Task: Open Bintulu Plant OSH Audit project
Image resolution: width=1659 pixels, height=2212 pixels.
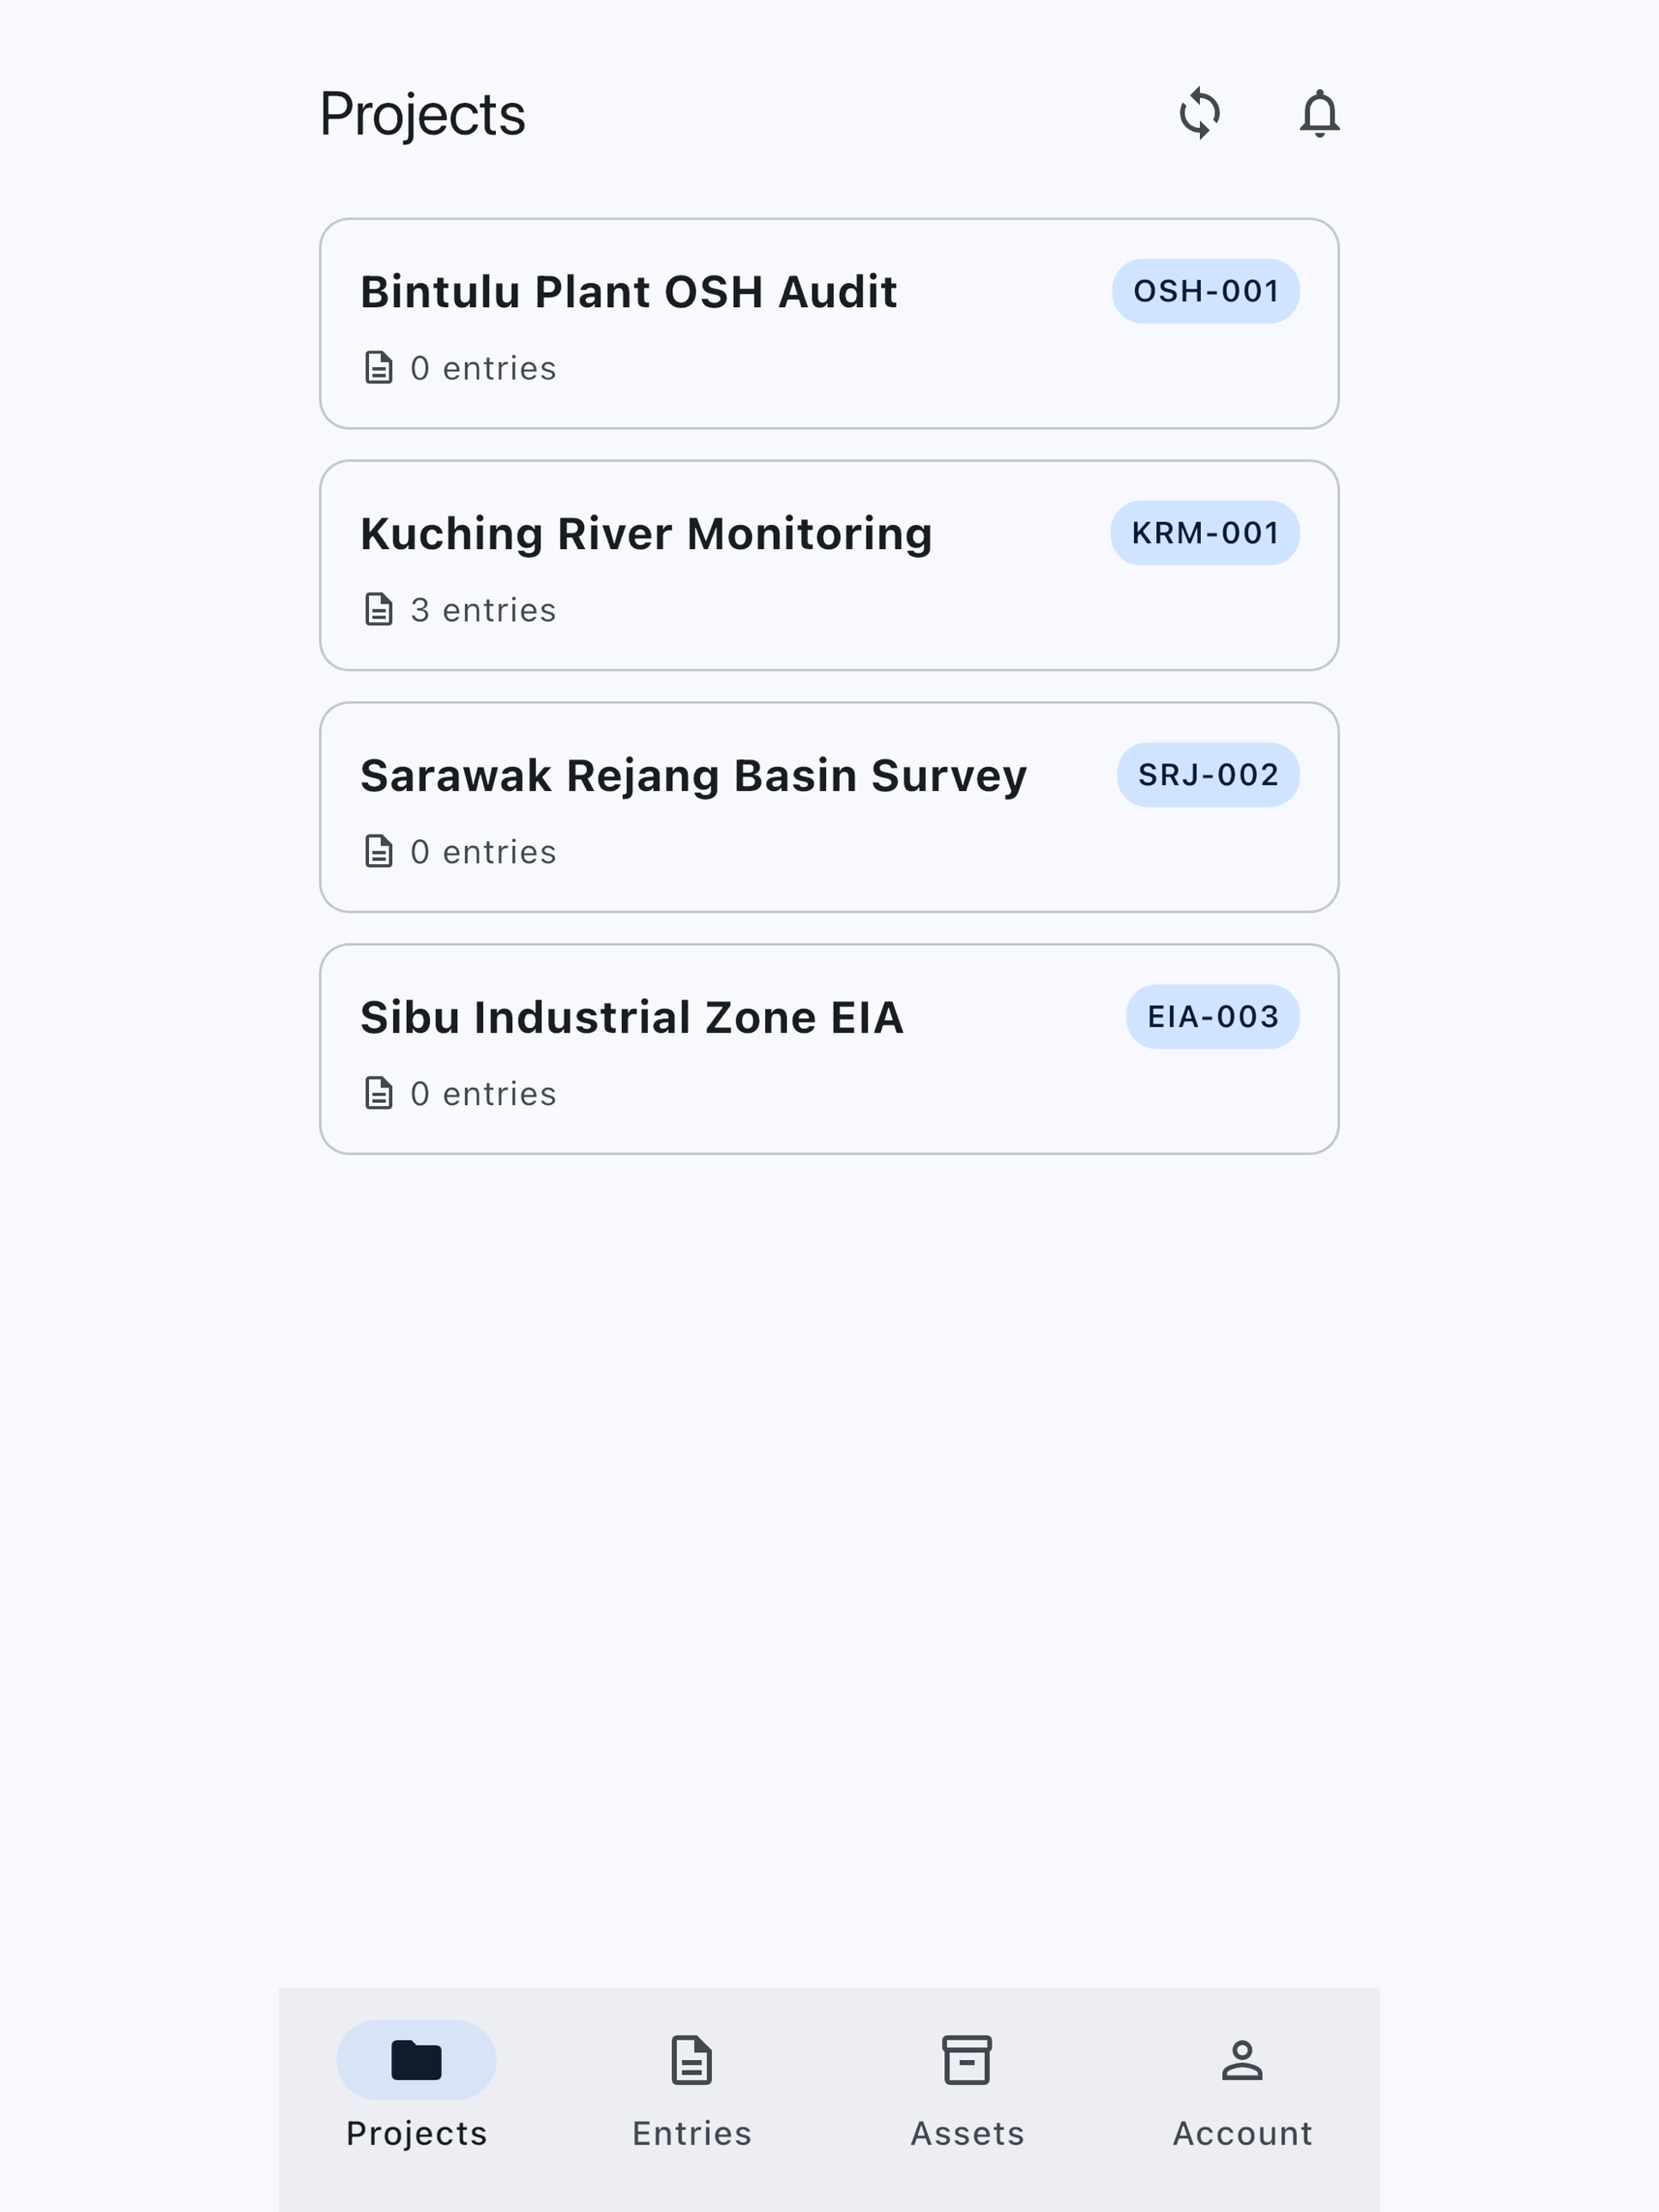Action: coord(829,324)
